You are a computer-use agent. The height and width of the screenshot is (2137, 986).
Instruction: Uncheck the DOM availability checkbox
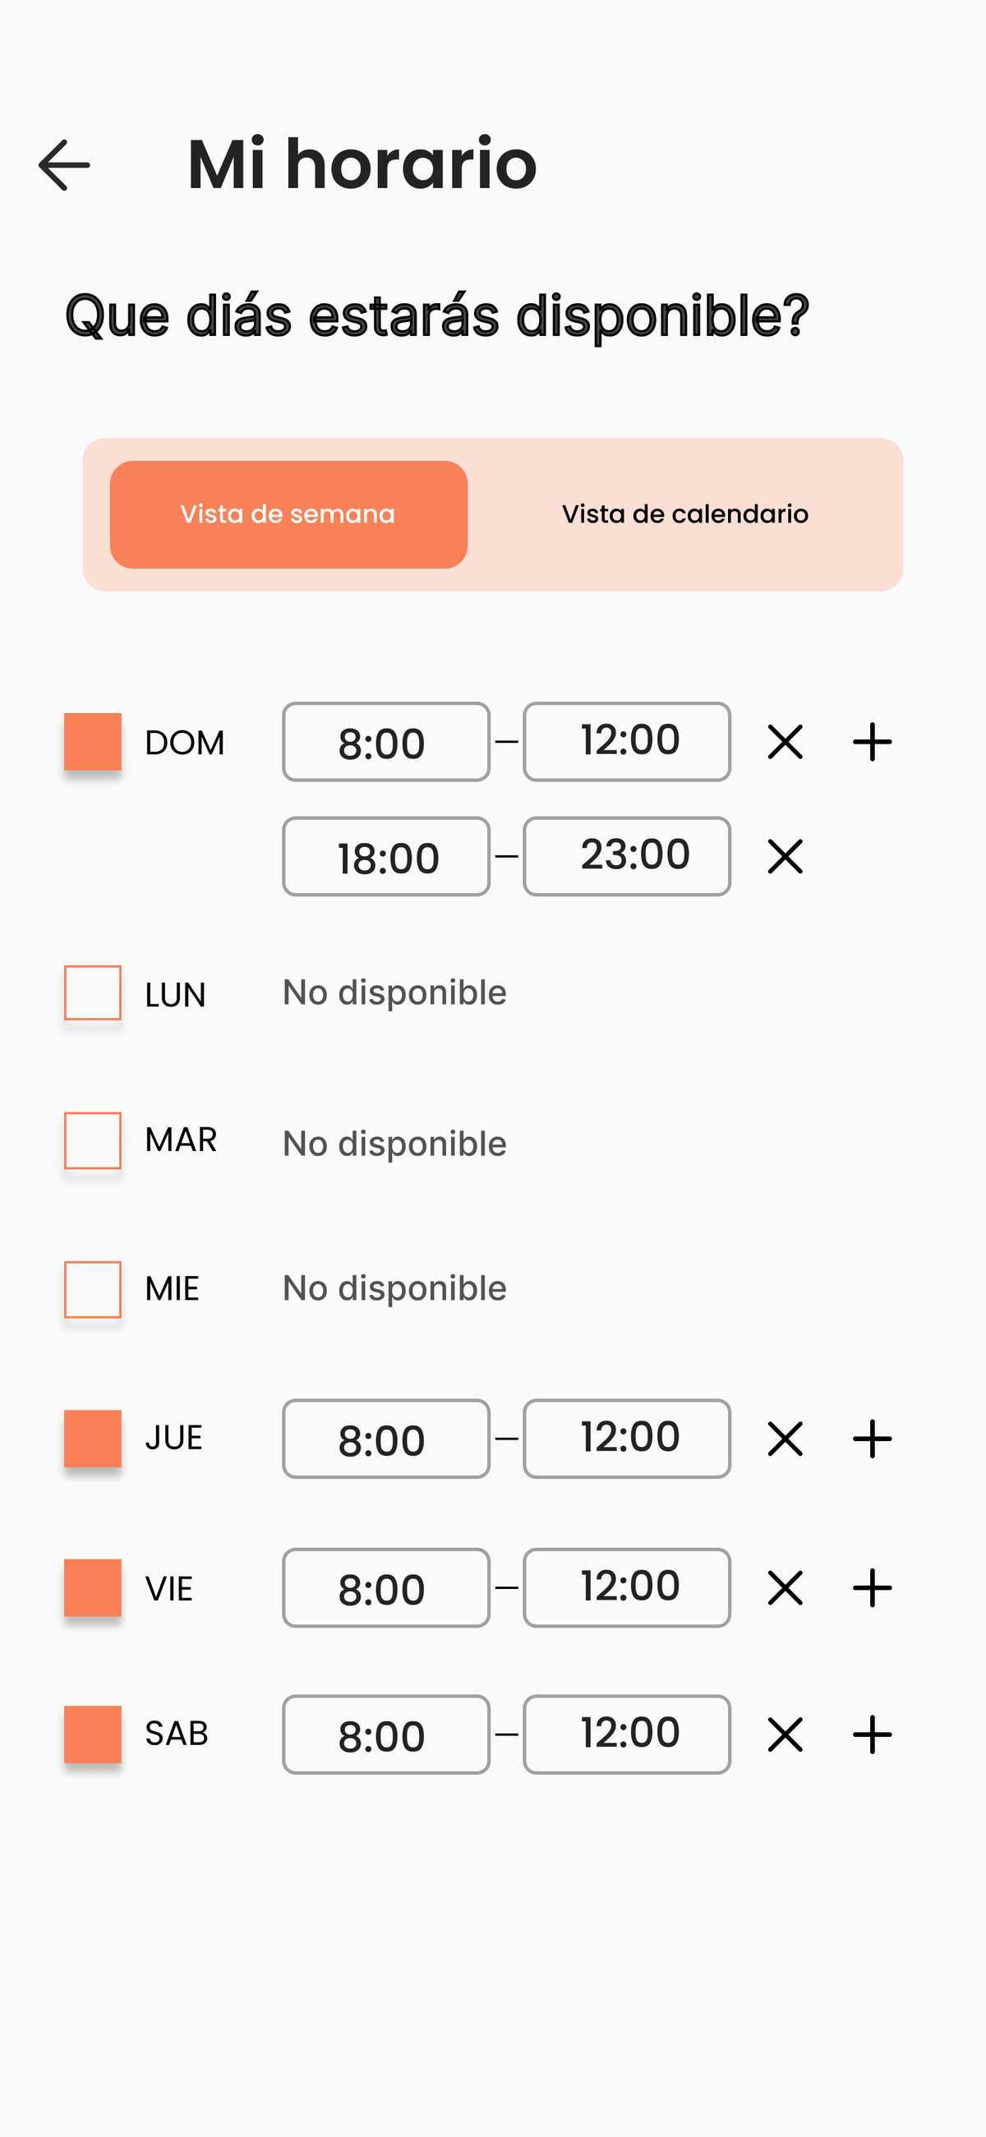point(93,742)
